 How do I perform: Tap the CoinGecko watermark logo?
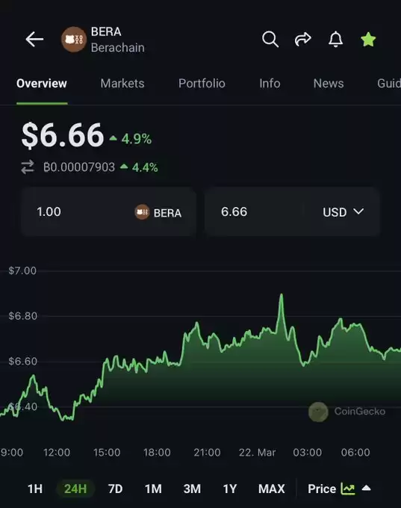pyautogui.click(x=318, y=412)
